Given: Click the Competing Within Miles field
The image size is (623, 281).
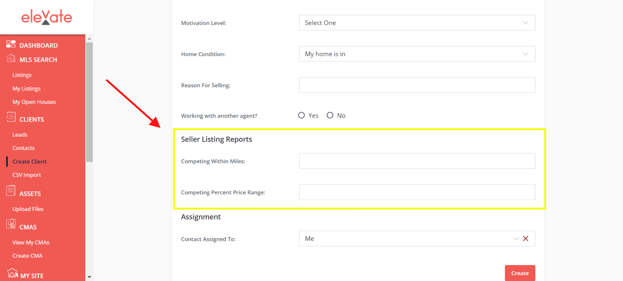Looking at the screenshot, I should pos(417,161).
